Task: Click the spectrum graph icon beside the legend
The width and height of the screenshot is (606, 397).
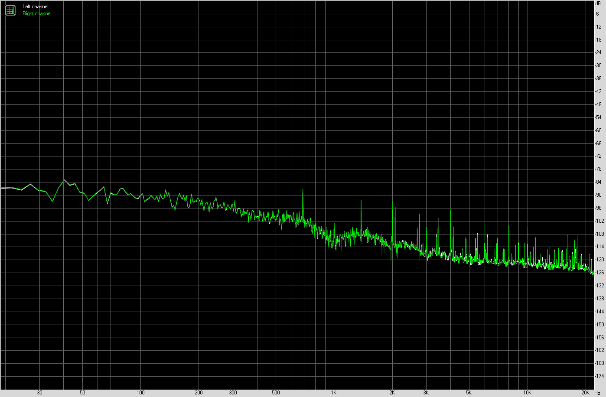Action: [10, 10]
